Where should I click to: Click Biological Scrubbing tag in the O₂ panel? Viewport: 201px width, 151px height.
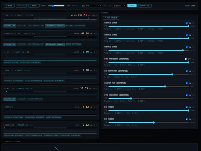(x=30, y=63)
